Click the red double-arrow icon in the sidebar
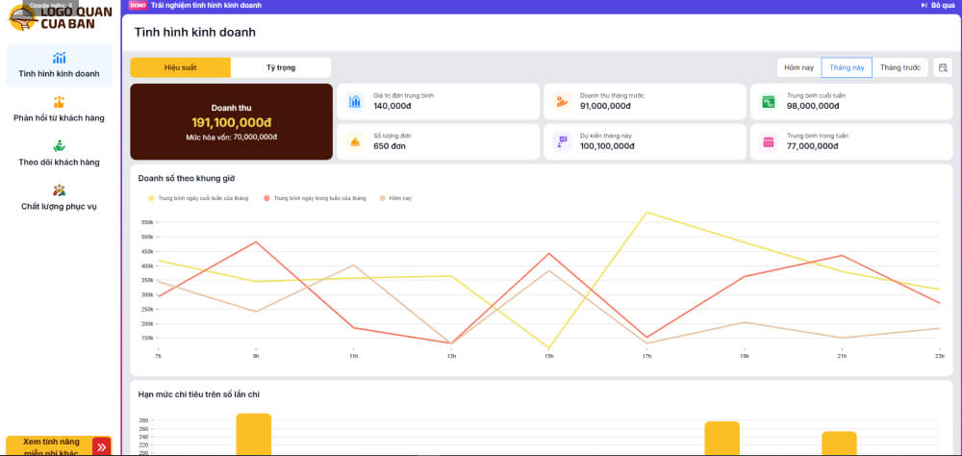This screenshot has width=962, height=456. click(x=101, y=446)
